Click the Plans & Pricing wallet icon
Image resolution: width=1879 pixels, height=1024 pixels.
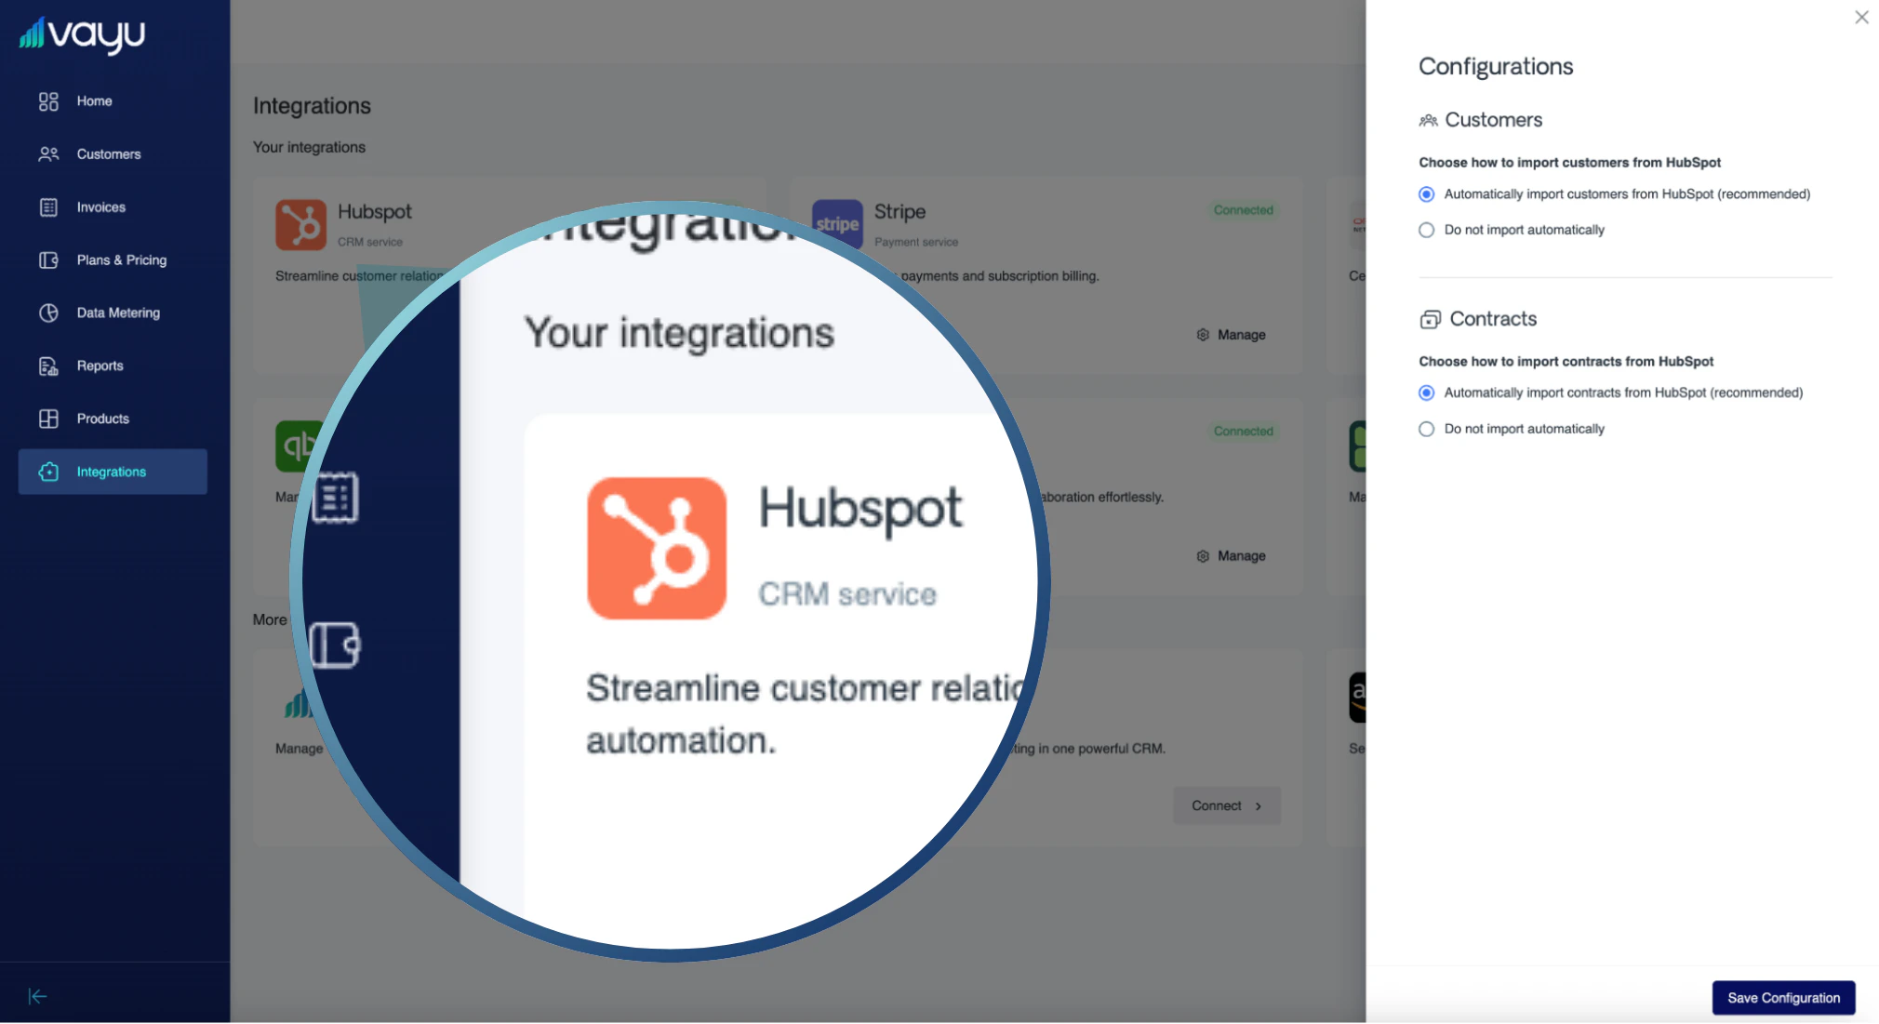(48, 260)
